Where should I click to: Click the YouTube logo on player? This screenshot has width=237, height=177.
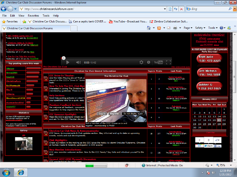pos(158,62)
